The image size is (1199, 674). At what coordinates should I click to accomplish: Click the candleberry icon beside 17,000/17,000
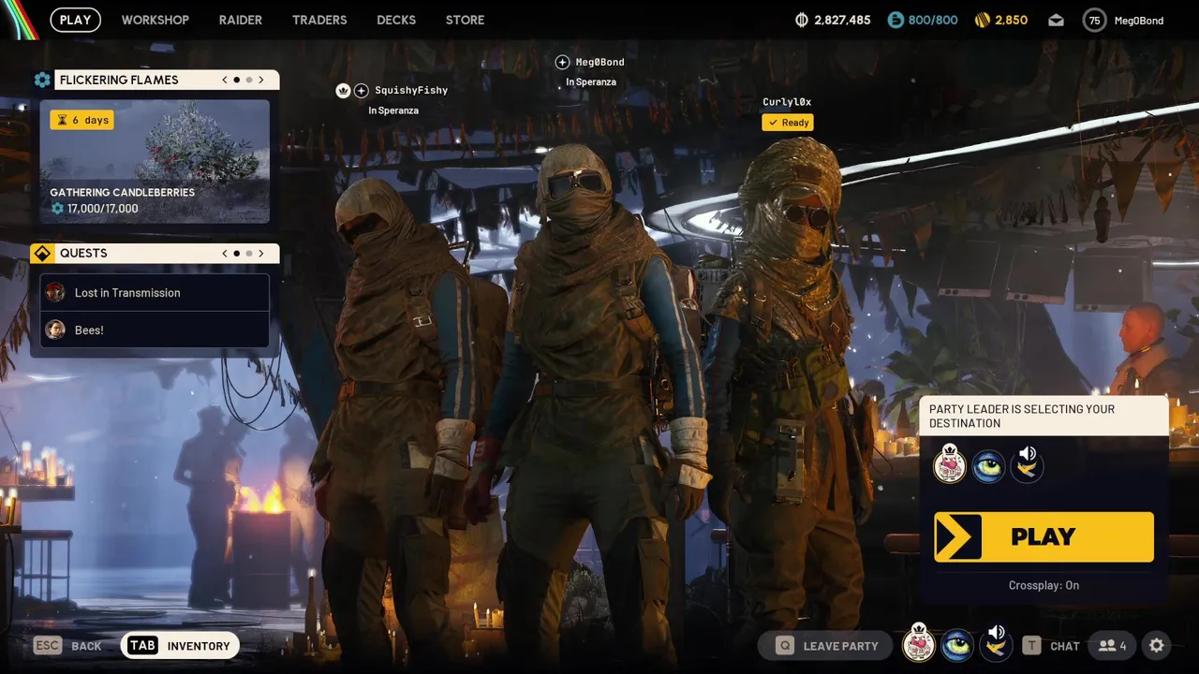pos(57,209)
